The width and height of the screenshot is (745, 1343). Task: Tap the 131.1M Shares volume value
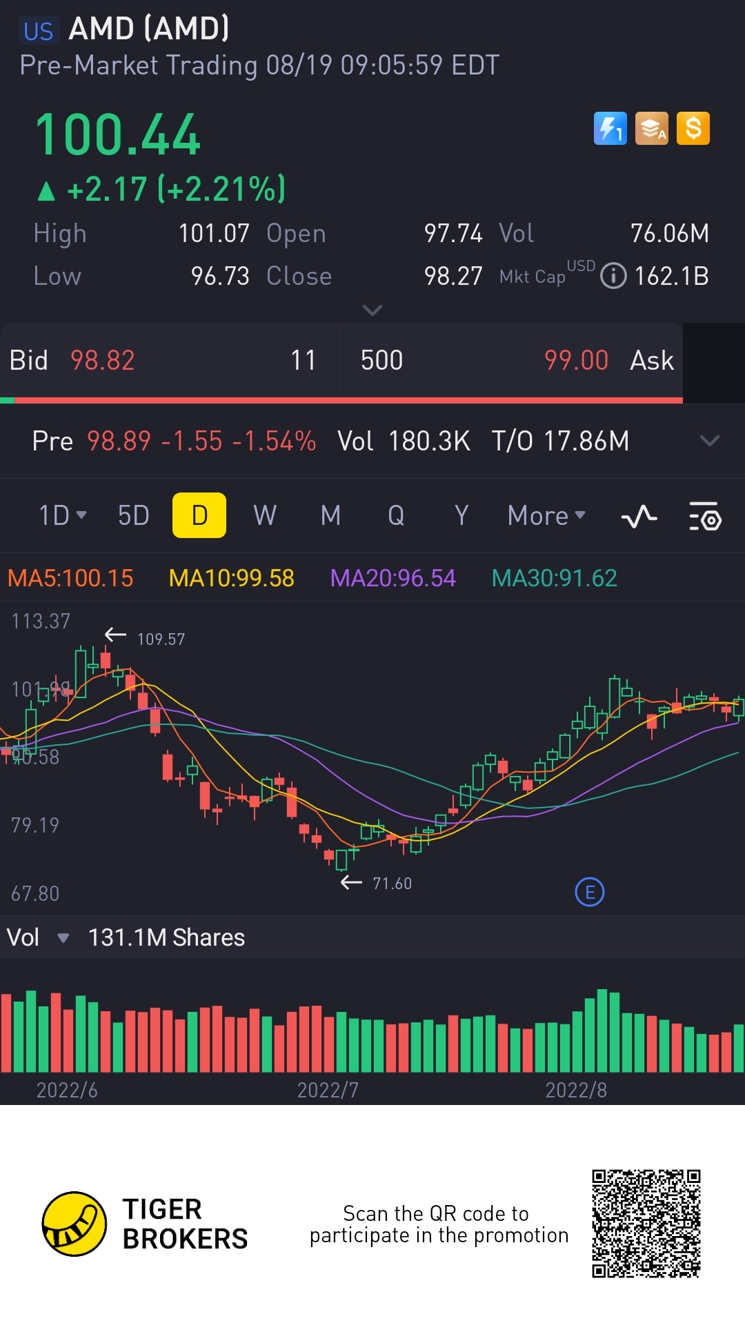pos(166,937)
